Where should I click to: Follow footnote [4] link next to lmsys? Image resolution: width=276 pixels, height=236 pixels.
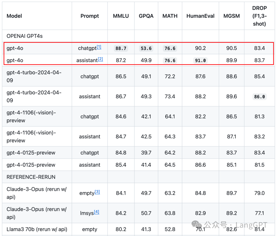point(96,212)
